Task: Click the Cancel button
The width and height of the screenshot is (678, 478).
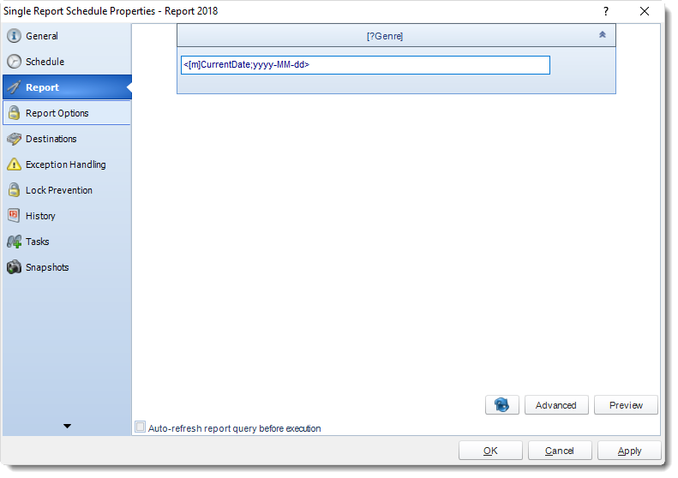Action: pos(560,451)
